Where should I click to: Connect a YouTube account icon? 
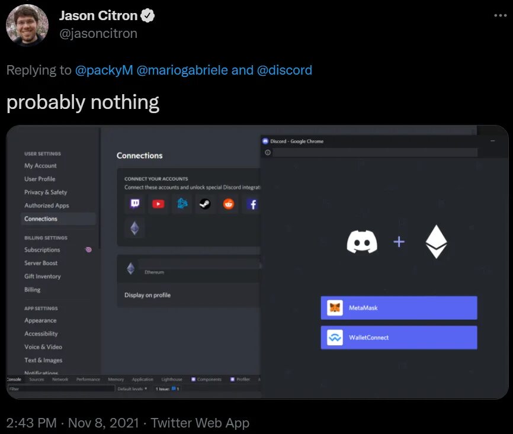pyautogui.click(x=158, y=204)
